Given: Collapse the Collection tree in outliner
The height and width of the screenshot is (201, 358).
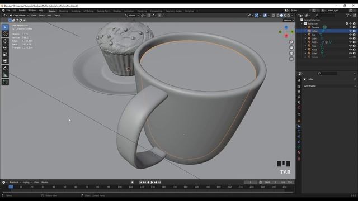Looking at the screenshot, I should (x=302, y=23).
